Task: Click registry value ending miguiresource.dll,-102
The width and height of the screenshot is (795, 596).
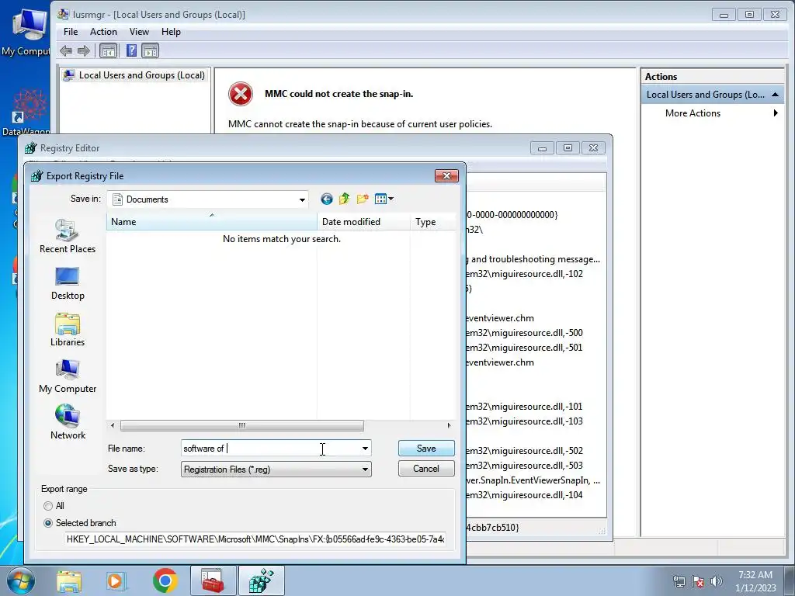Action: (524, 274)
